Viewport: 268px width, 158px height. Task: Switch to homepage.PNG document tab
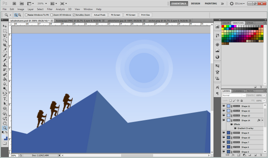[78, 21]
